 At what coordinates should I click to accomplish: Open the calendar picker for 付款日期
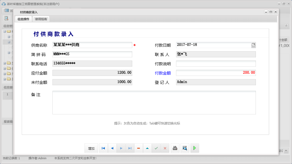pyautogui.click(x=253, y=45)
